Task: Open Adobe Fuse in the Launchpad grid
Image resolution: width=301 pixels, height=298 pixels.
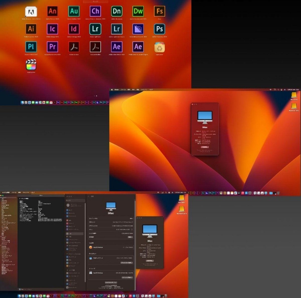Action: click(x=160, y=11)
